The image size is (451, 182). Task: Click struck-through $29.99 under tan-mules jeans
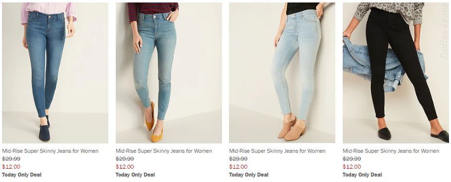238,159
